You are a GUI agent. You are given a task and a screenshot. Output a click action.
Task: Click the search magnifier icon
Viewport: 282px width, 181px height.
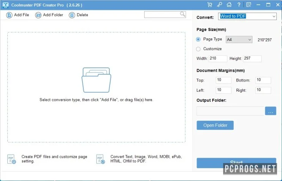point(183,14)
